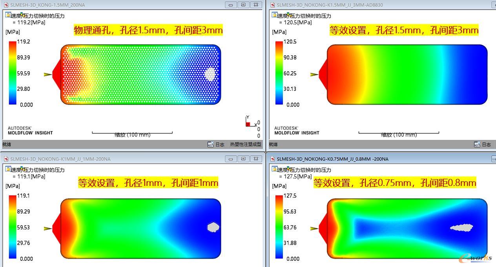Click the lock icon in the K1.5MM_JJ_3MM-AD8830 window
Image resolution: width=496 pixels, height=267 pixels.
point(274,15)
